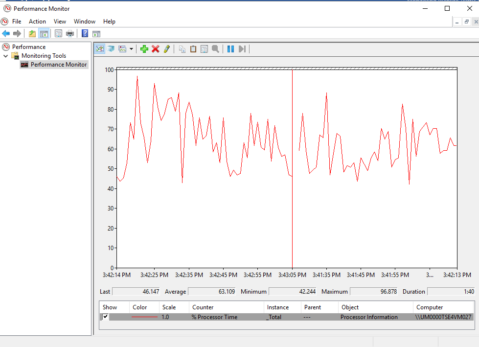
Task: Open the Window menu
Action: 84,22
